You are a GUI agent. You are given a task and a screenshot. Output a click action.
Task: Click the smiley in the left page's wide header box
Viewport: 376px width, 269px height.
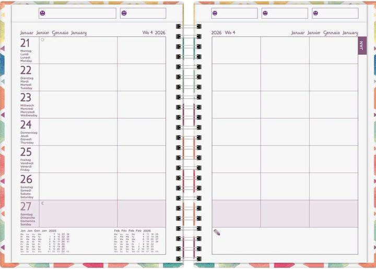pos(42,13)
